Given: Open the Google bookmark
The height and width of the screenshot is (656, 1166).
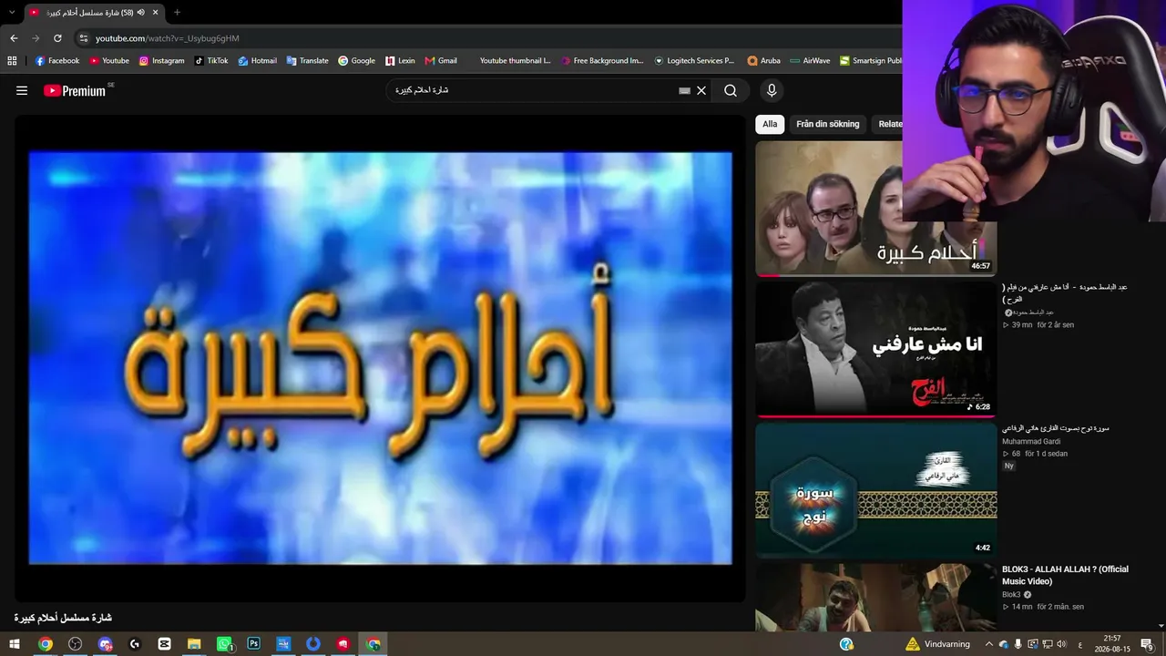Looking at the screenshot, I should 356,61.
